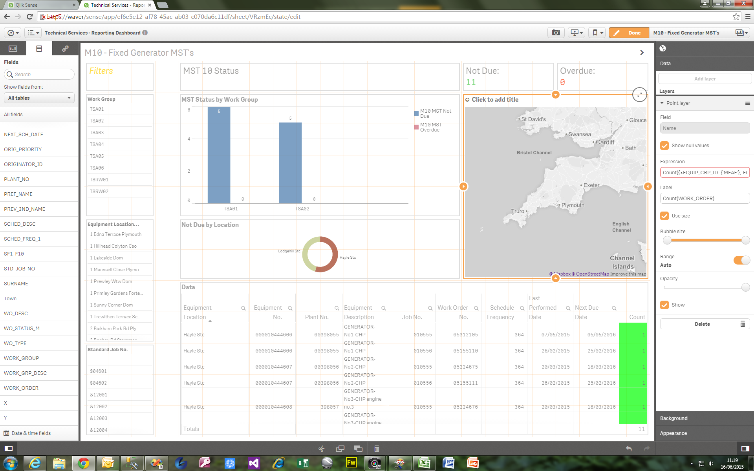The width and height of the screenshot is (754, 471).
Task: Search the Equipment Location column
Action: (x=243, y=309)
